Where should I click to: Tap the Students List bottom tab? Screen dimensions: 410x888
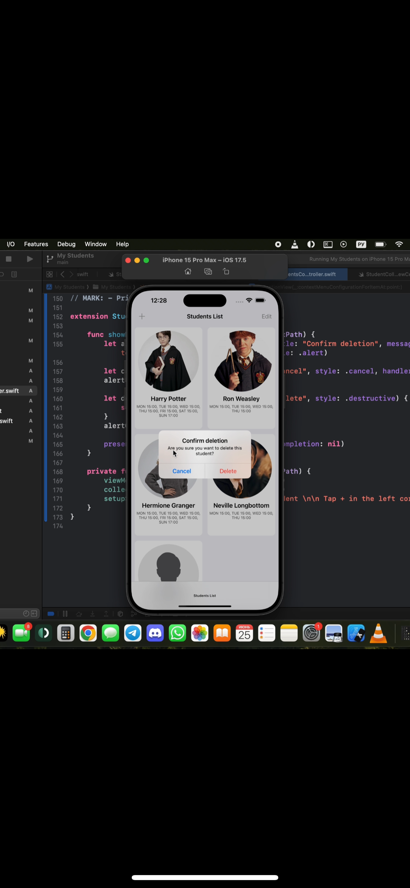(205, 595)
